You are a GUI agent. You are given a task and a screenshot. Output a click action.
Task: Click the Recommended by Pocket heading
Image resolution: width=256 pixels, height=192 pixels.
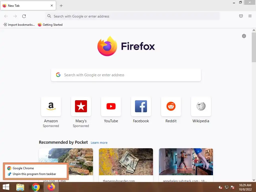coord(63,142)
